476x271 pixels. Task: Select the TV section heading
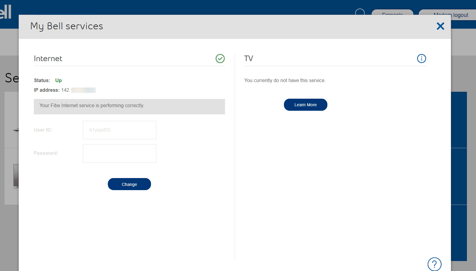249,58
